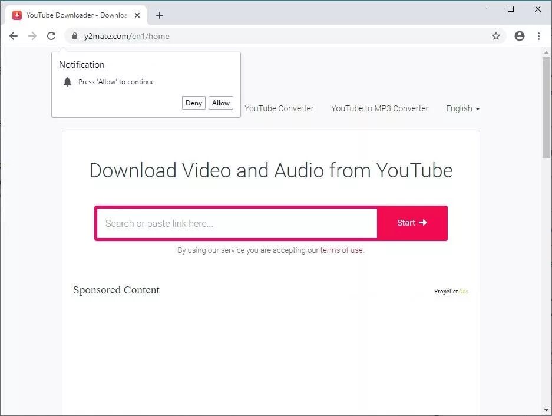This screenshot has height=416, width=552.
Task: Click the Start button
Action: [412, 223]
